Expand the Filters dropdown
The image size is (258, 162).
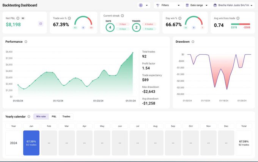168,5
